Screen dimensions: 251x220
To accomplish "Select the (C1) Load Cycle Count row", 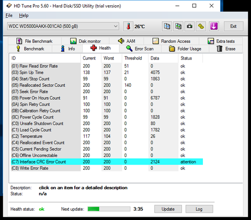I will (x=107, y=130).
